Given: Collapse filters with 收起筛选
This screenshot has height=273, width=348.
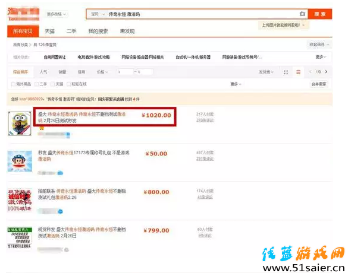Looking at the screenshot, I should (x=319, y=45).
